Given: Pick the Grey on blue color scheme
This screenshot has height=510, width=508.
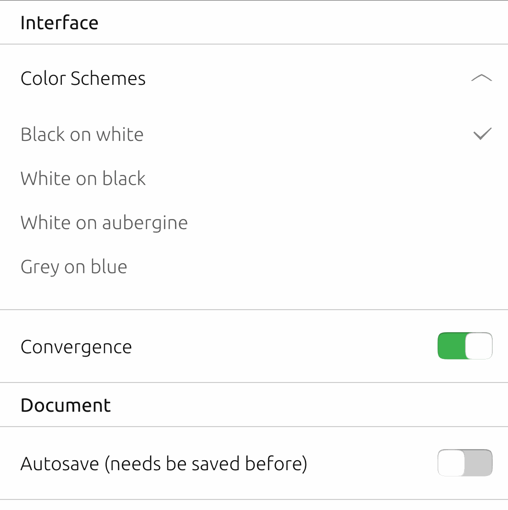Looking at the screenshot, I should click(74, 267).
